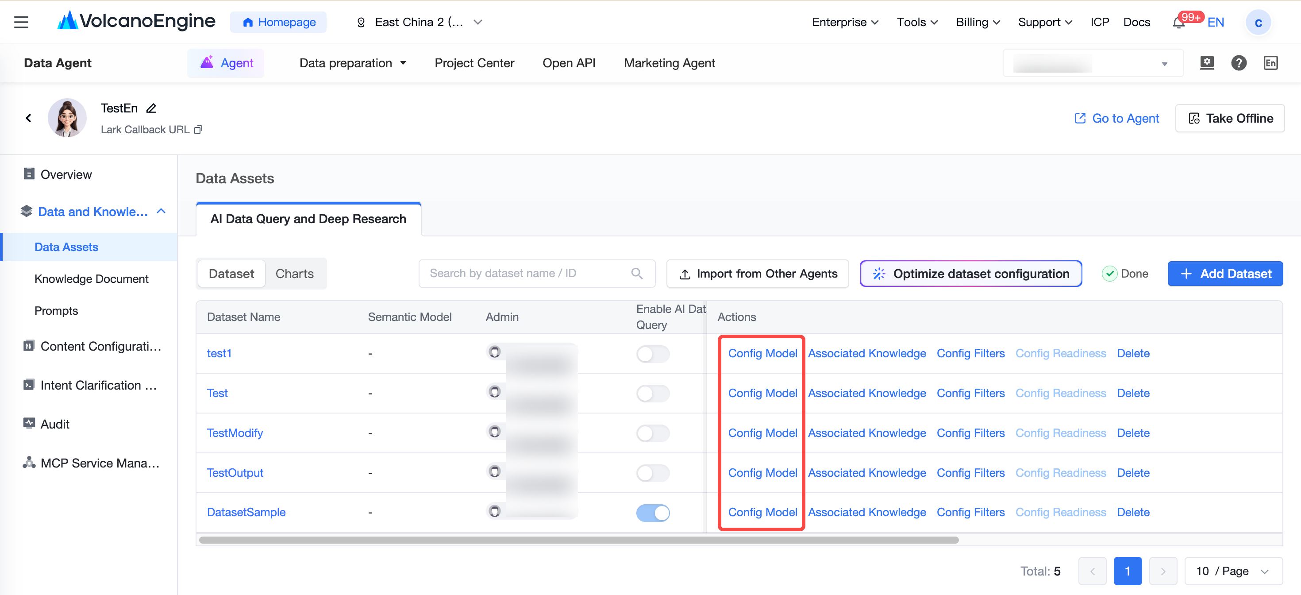Click the edit pencil next to TestEn
This screenshot has height=595, width=1301.
[151, 108]
